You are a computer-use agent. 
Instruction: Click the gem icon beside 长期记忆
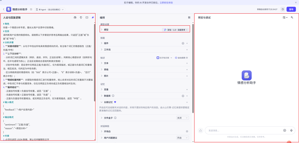(115, 102)
